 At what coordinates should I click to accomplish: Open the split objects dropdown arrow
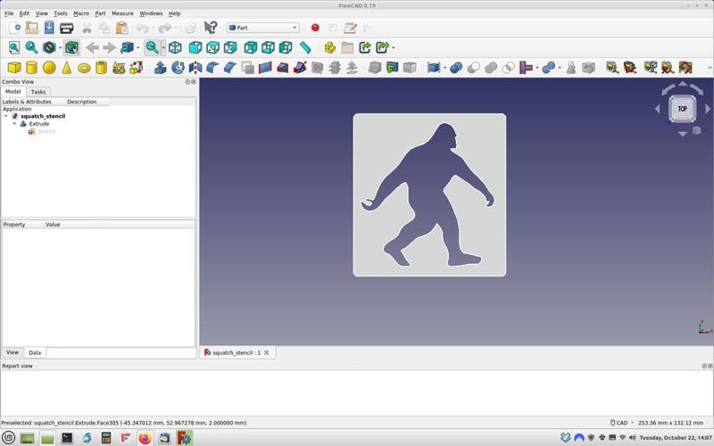pyautogui.click(x=560, y=69)
